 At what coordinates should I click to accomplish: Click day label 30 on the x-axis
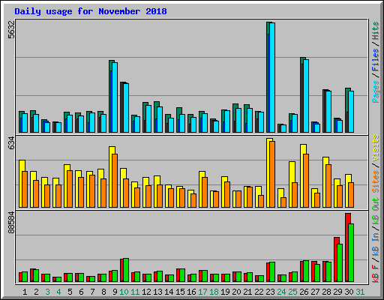tap(349, 292)
